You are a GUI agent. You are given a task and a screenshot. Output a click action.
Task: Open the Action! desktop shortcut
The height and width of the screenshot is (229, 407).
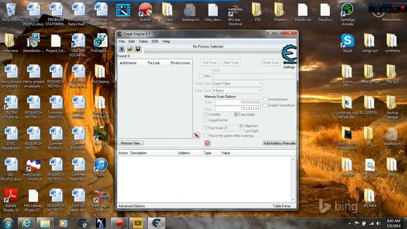(146, 13)
